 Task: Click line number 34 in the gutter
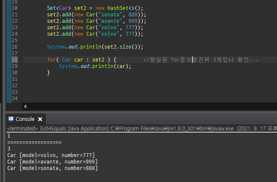pyautogui.click(x=15, y=98)
